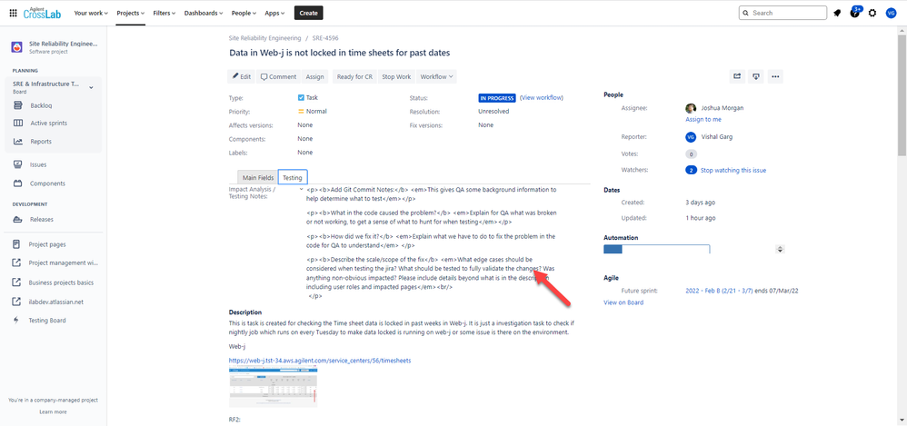Click the export issue icon

pyautogui.click(x=756, y=76)
